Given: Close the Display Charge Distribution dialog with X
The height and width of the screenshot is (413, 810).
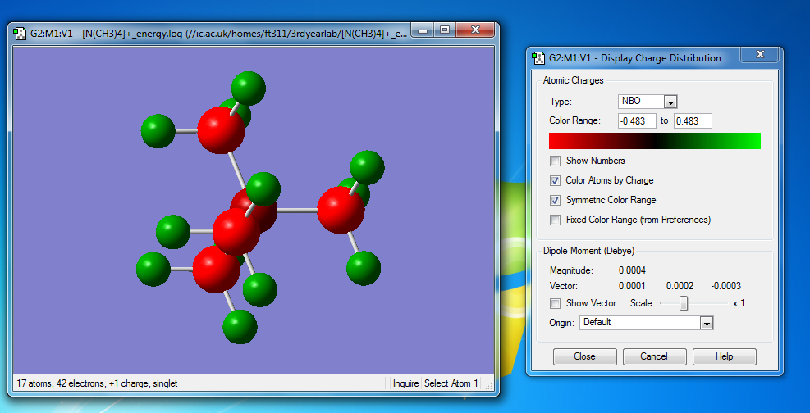Looking at the screenshot, I should pyautogui.click(x=759, y=54).
